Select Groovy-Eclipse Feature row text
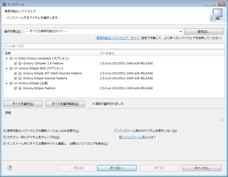The height and width of the screenshot is (177, 228). pyautogui.click(x=39, y=88)
